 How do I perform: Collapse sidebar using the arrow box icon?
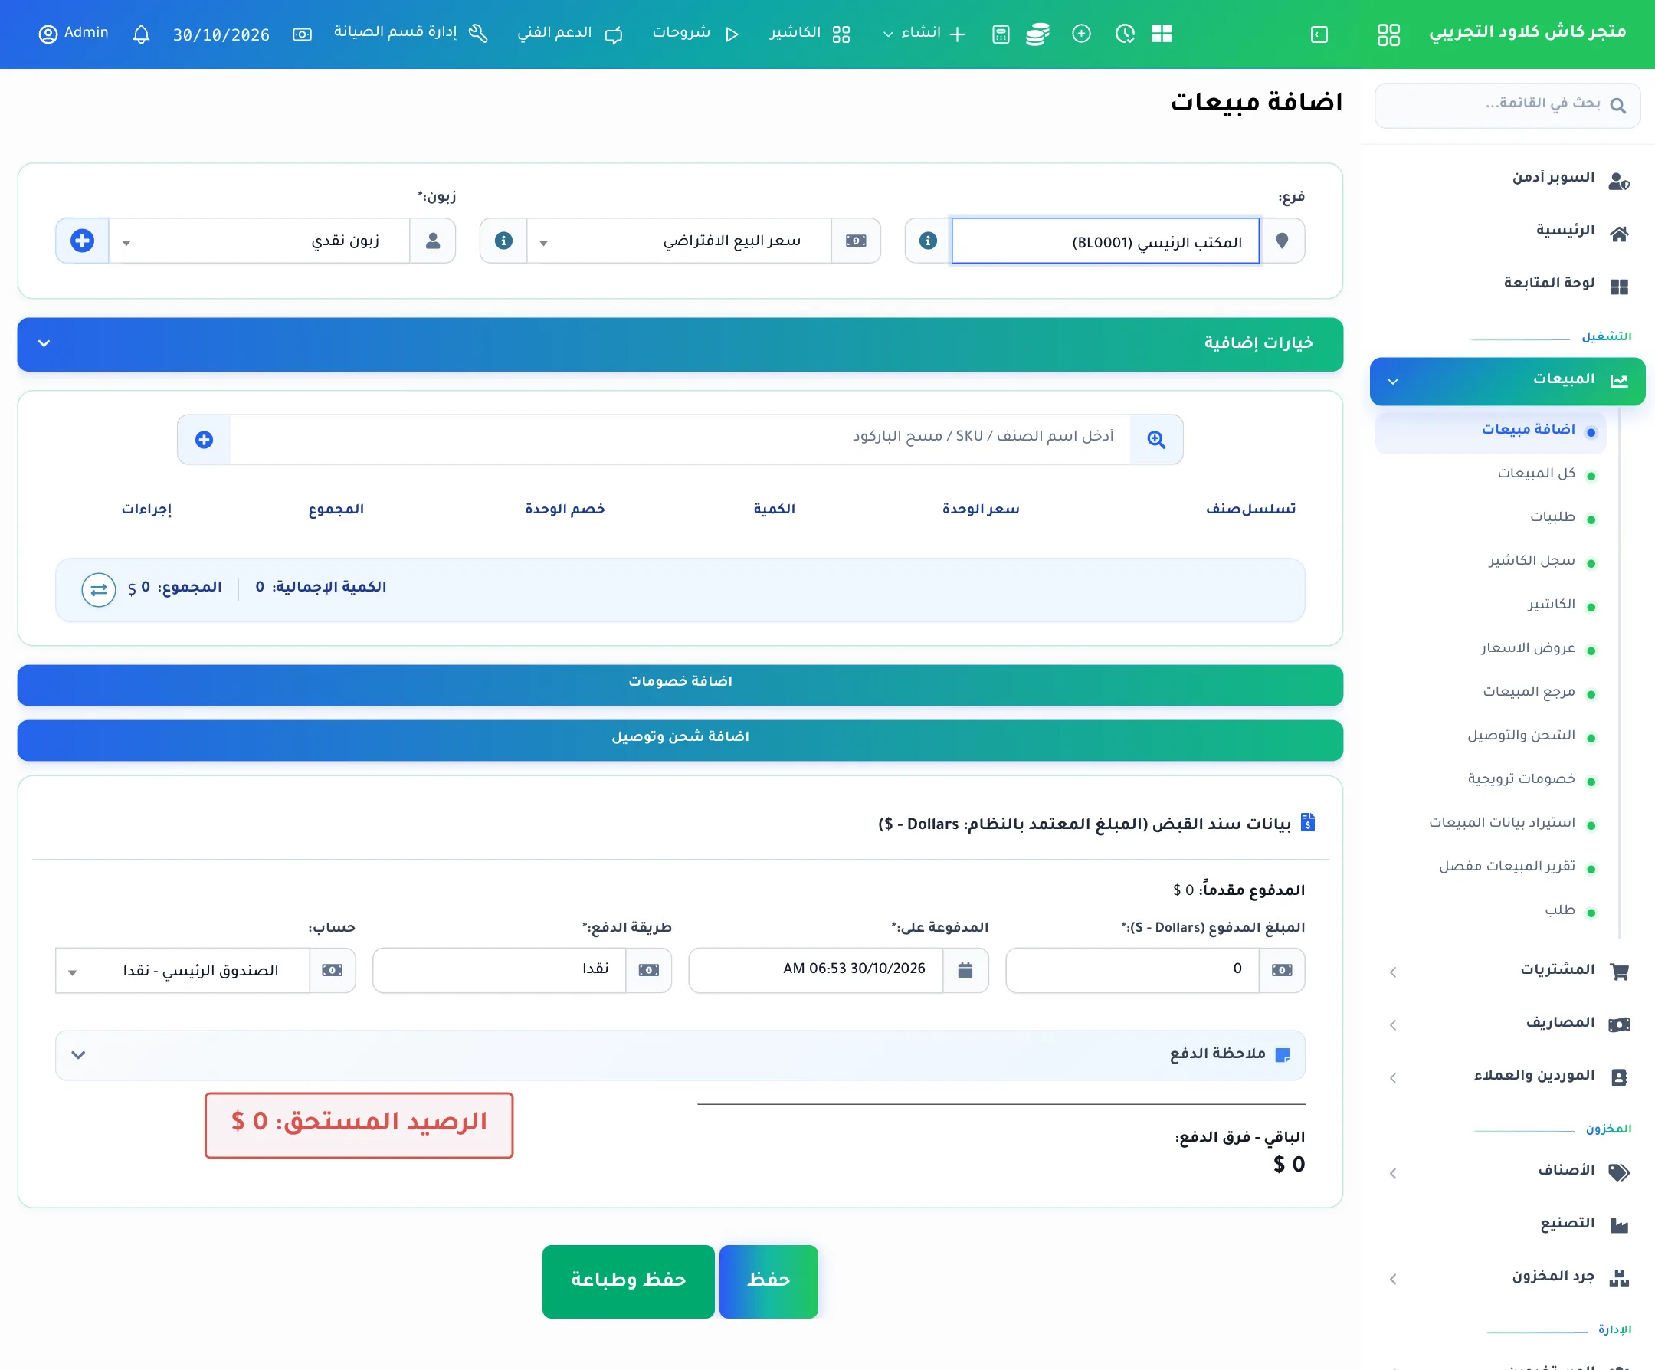1319,34
